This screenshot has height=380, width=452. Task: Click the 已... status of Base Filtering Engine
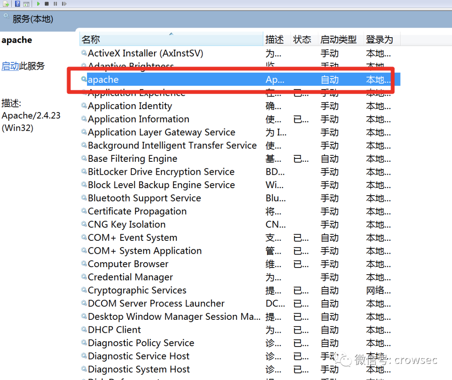[x=301, y=159]
